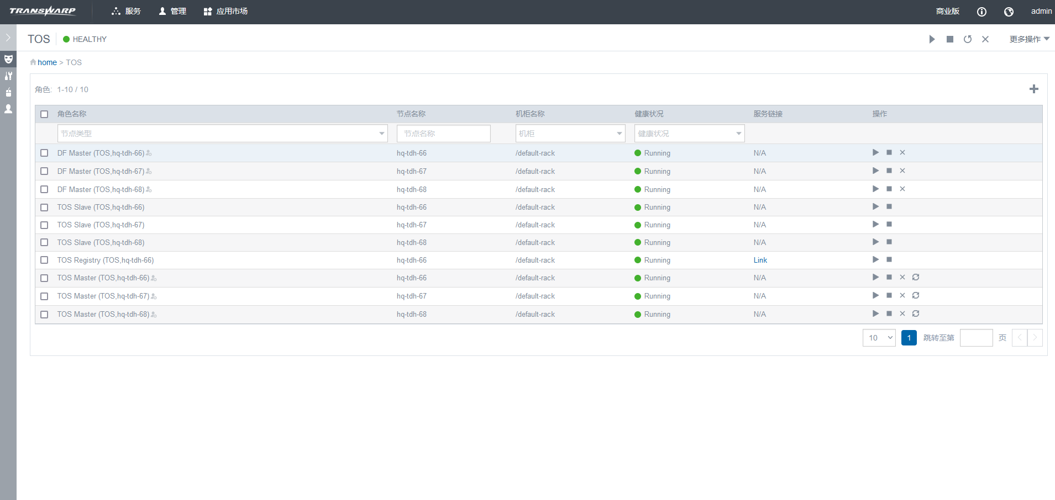Click the plus icon to add a role
The height and width of the screenshot is (500, 1055).
click(x=1033, y=89)
